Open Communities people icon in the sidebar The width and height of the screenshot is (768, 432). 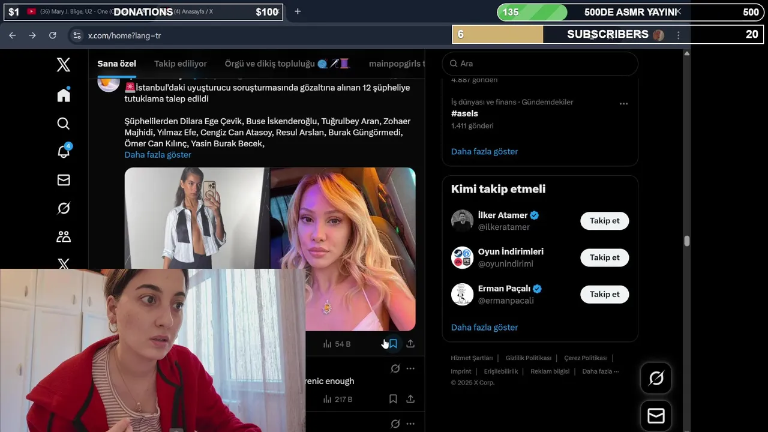64,236
